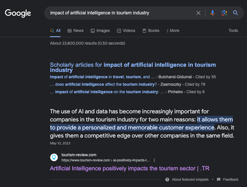
Task: Open Artificial Intelligence positively impacts tourism link
Action: coord(130,168)
